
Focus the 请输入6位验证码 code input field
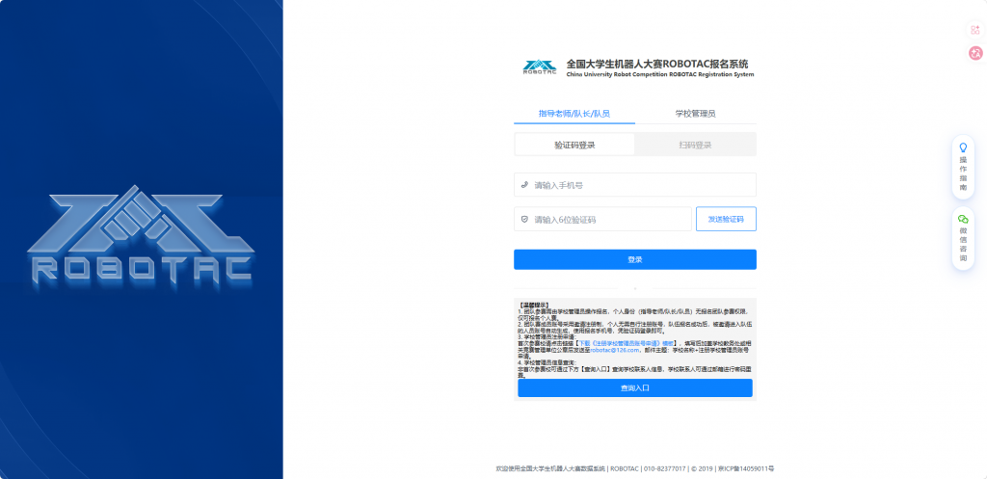coord(602,219)
